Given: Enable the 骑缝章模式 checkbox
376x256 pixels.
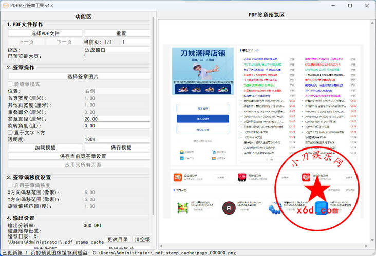Looking at the screenshot, I should pyautogui.click(x=10, y=84).
